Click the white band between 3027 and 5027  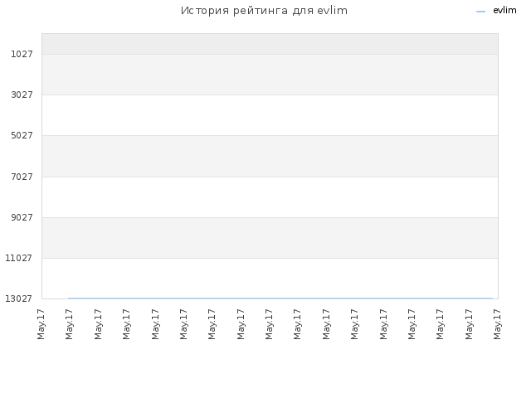pyautogui.click(x=270, y=115)
